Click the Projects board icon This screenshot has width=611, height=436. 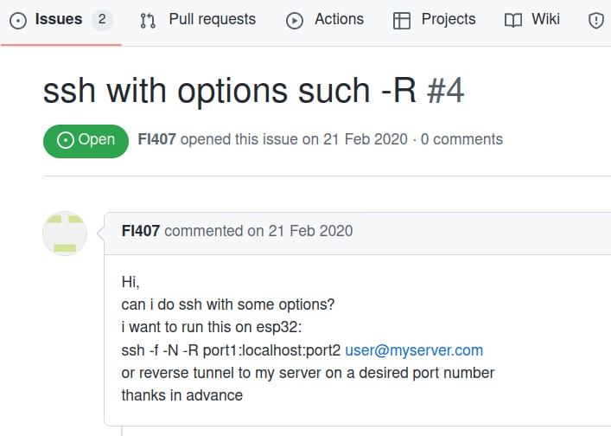(x=401, y=20)
